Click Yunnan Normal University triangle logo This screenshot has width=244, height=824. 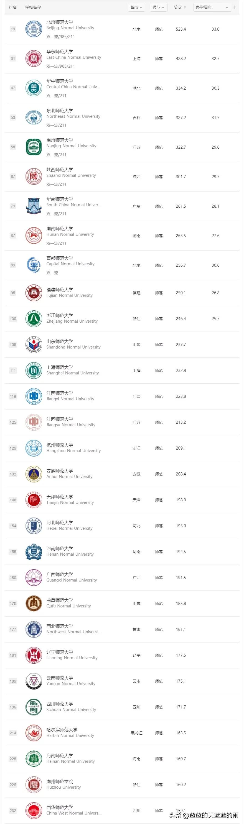click(x=34, y=681)
